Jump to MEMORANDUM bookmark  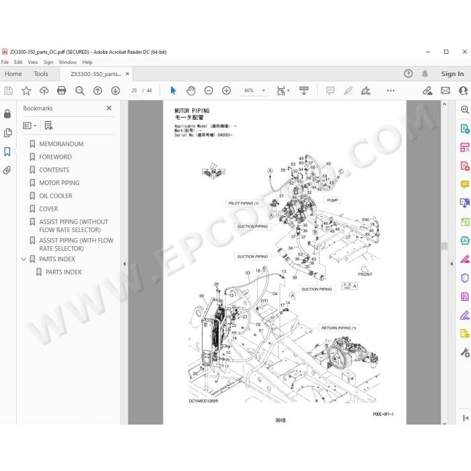61,144
